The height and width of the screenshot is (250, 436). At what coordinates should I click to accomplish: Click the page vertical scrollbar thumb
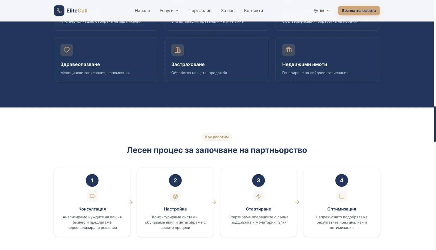[435, 124]
